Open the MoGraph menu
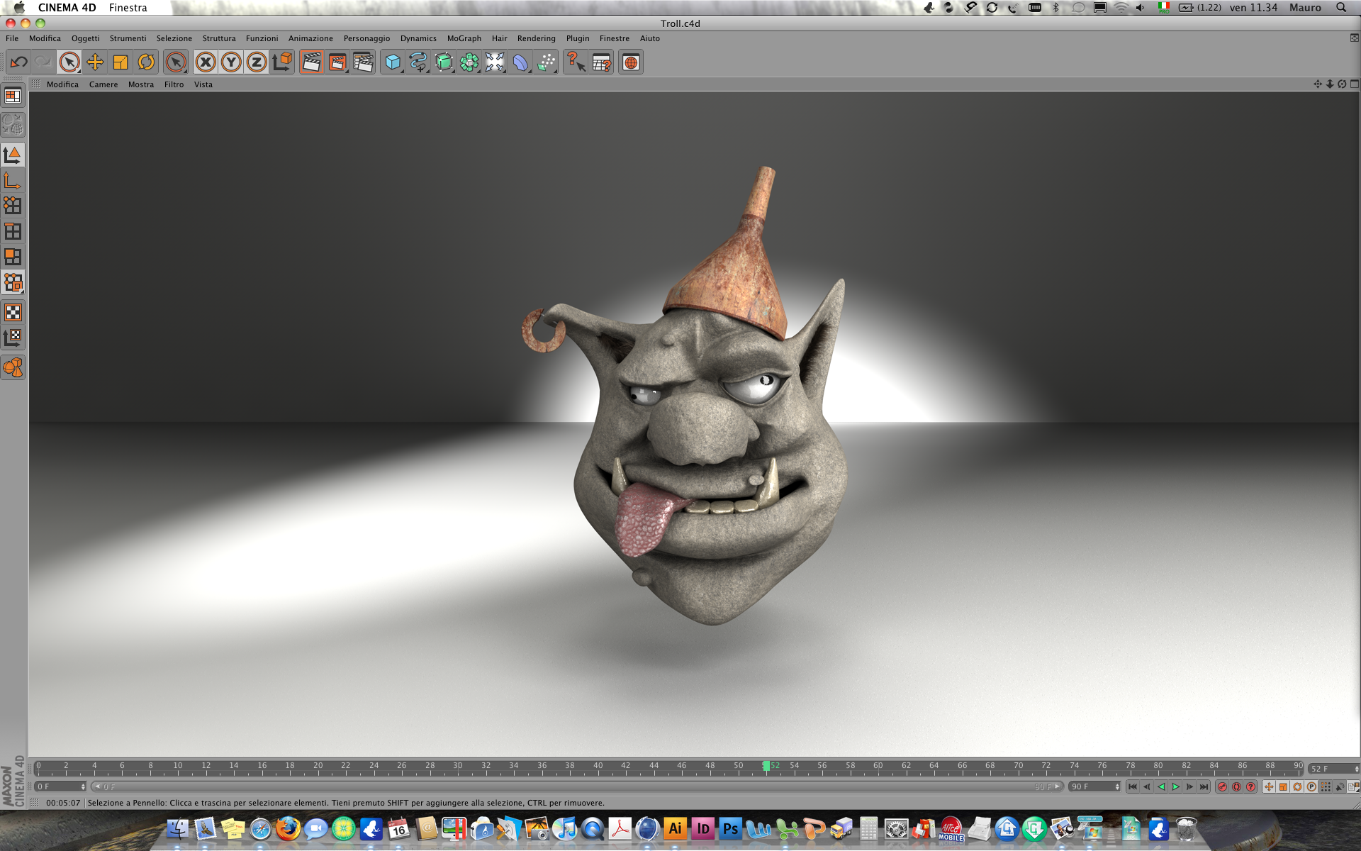The image size is (1361, 851). point(464,38)
